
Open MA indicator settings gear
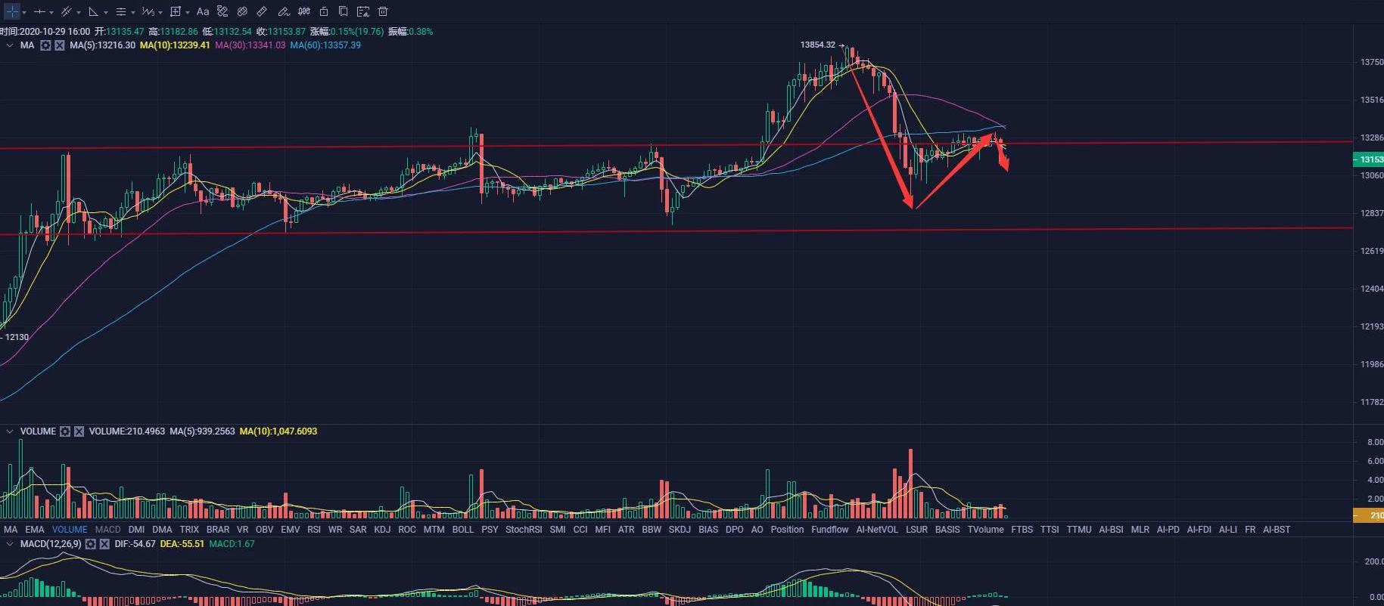(x=45, y=45)
